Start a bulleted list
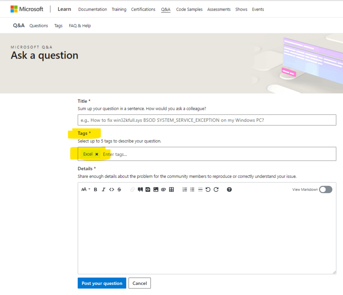Image resolution: width=343 pixels, height=295 pixels. [192, 189]
